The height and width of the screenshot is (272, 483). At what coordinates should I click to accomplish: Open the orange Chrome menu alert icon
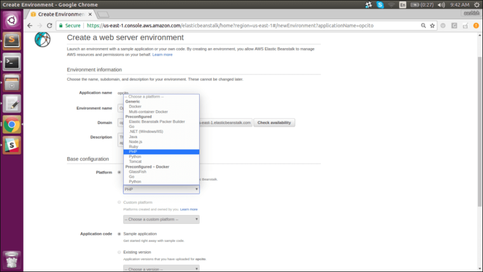[476, 26]
